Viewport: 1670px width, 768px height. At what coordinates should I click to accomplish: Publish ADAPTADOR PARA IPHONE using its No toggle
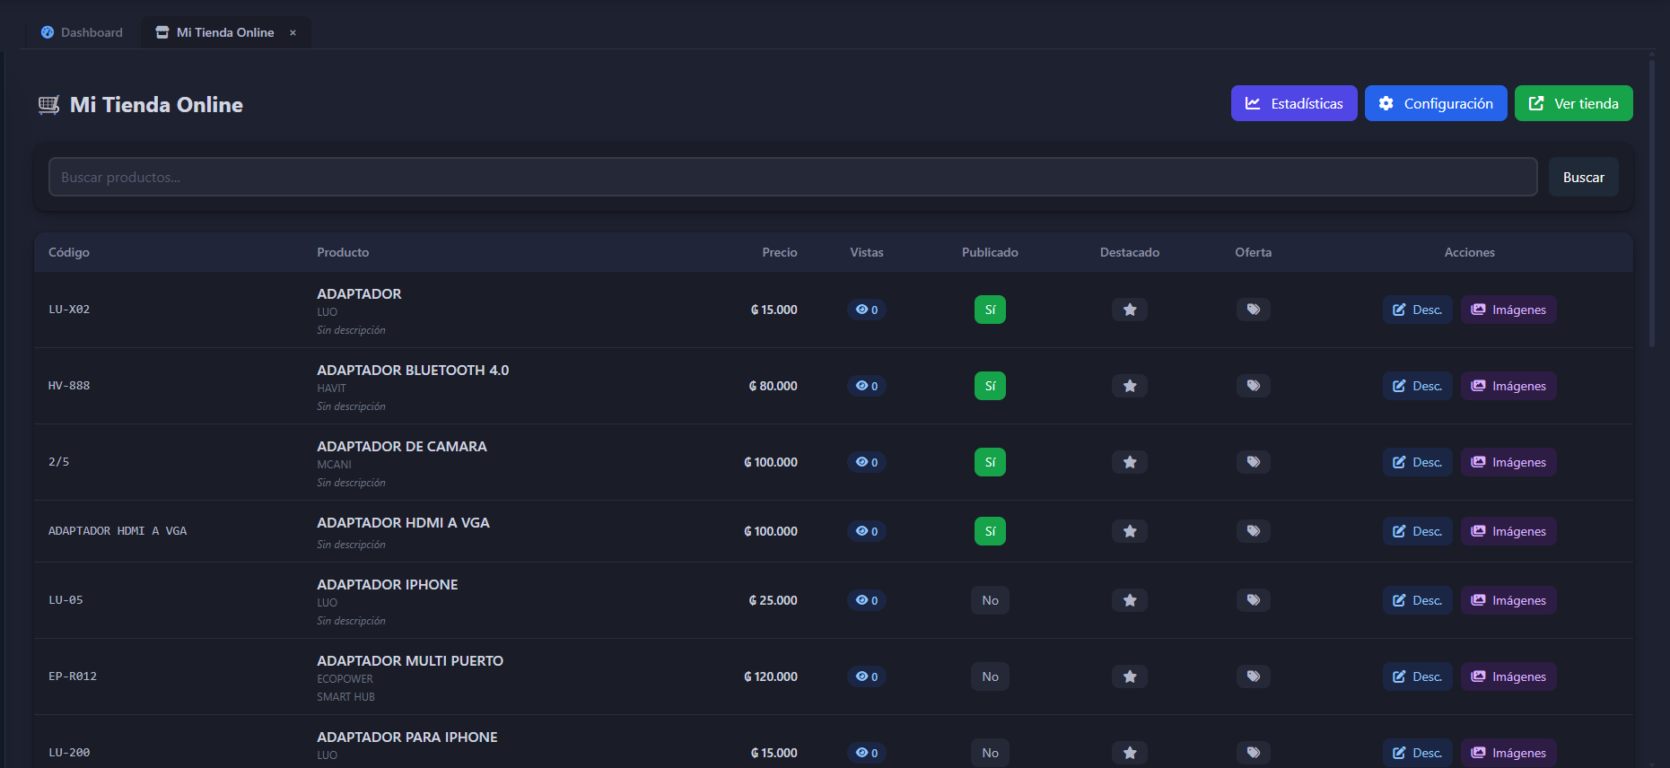point(990,753)
